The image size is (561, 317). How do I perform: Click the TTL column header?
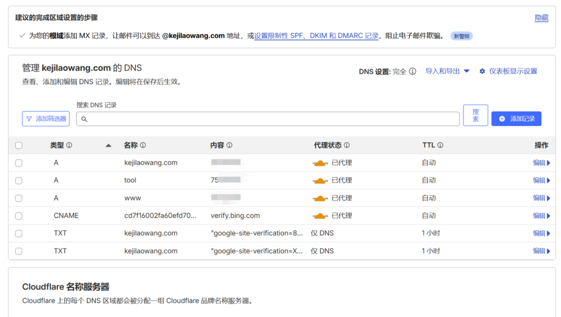point(428,145)
